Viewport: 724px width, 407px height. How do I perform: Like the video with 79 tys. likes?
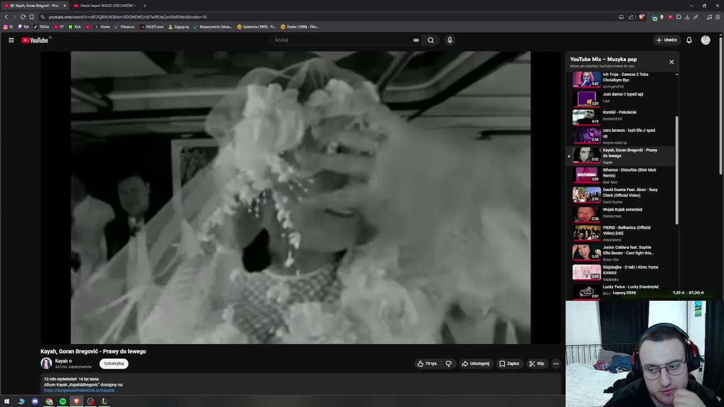(x=427, y=363)
